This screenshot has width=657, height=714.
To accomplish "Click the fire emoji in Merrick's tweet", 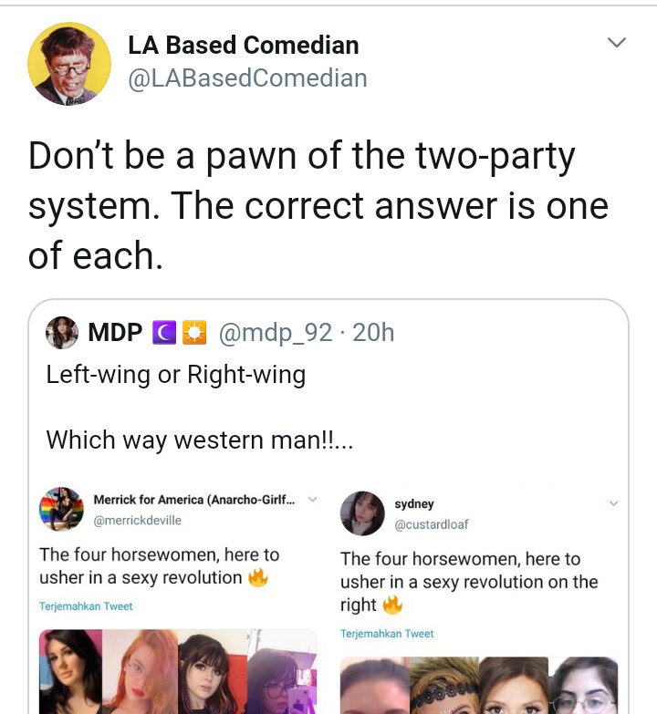I will click(258, 578).
